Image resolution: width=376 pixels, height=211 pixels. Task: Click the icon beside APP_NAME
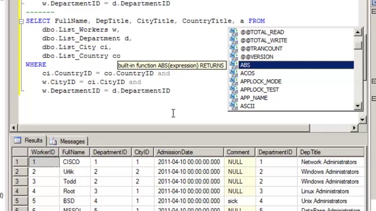234,98
